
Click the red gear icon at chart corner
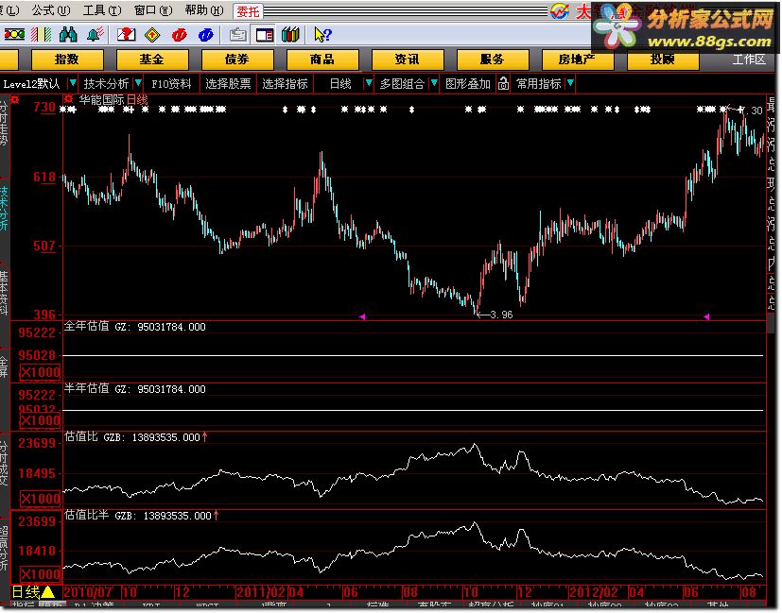(14, 99)
